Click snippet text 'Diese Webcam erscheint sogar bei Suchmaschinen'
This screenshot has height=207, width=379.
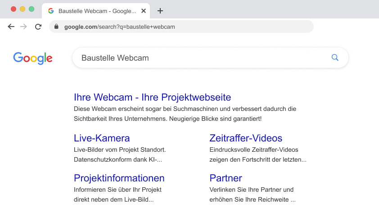(146, 109)
